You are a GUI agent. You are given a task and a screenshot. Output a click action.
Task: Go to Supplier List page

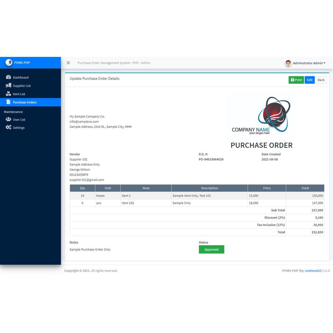[22, 86]
